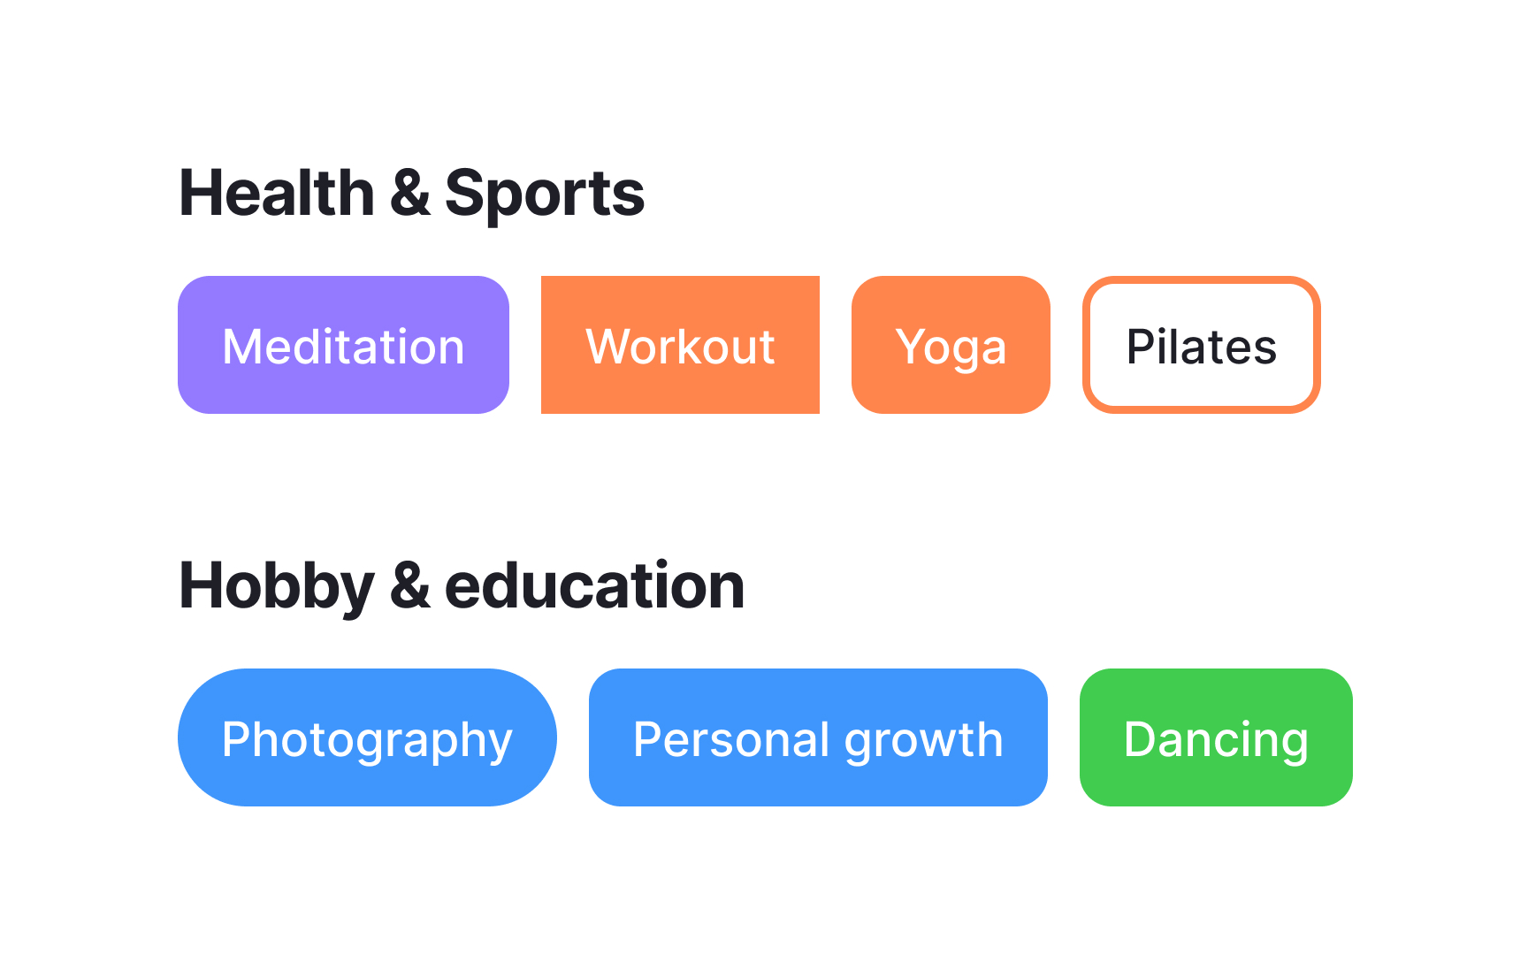
Task: Enable the Pilates interest option
Action: click(1201, 345)
